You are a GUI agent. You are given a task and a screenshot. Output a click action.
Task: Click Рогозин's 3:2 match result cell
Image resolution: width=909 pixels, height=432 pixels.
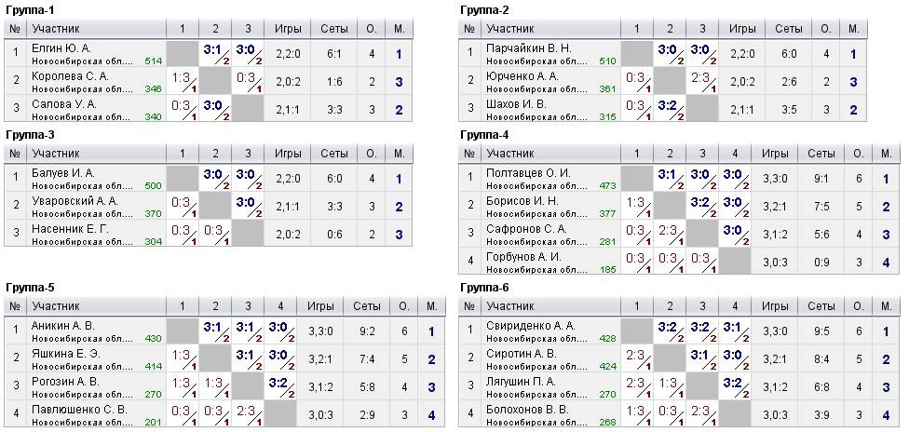point(280,385)
